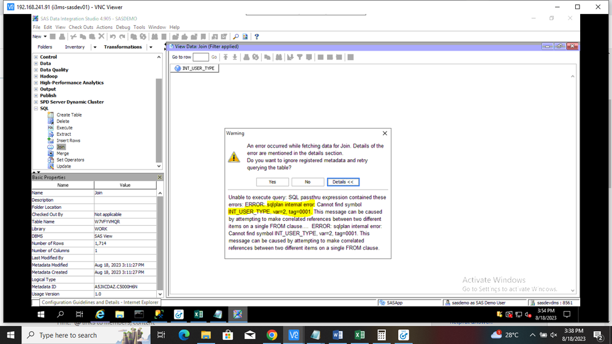The image size is (612, 344).
Task: Click the funnel Filter icon in View Data toolbar
Action: (300, 58)
